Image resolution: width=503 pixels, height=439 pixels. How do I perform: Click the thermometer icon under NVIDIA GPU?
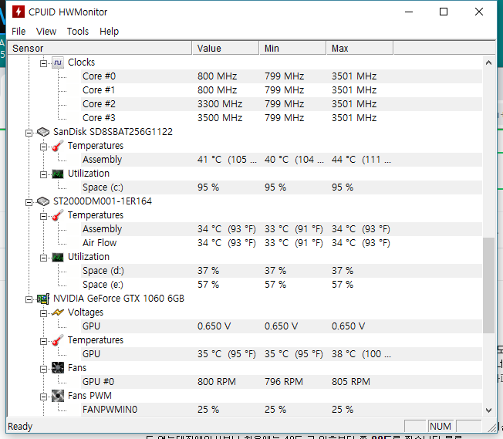[x=58, y=340]
